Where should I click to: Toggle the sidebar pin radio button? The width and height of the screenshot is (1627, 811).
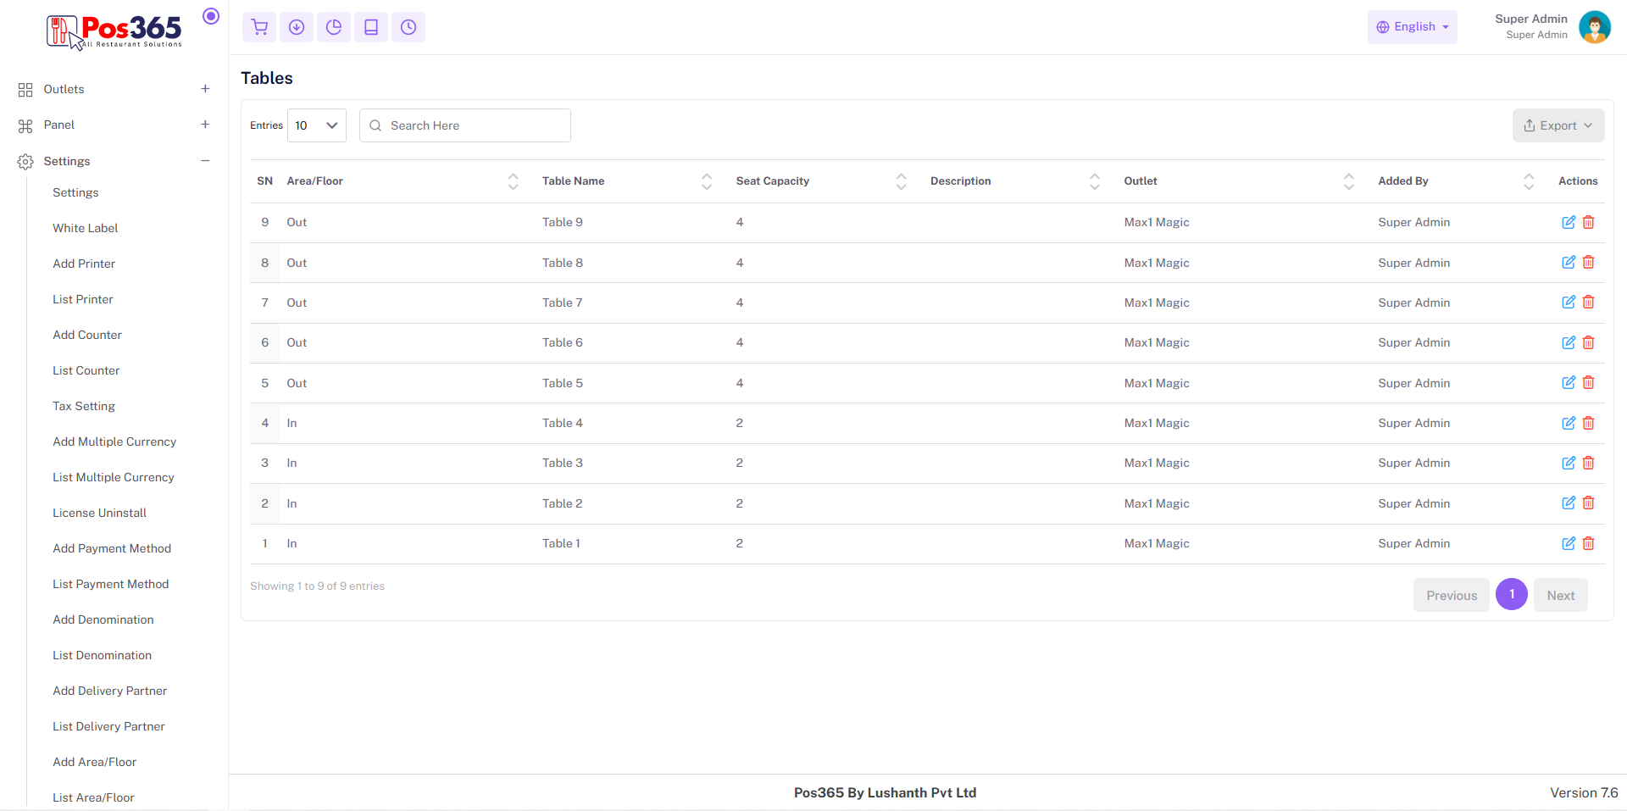[211, 16]
